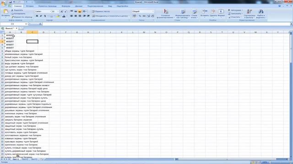Toggle underline formatting
Image resolution: width=293 pixels, height=164 pixels.
coord(45,16)
